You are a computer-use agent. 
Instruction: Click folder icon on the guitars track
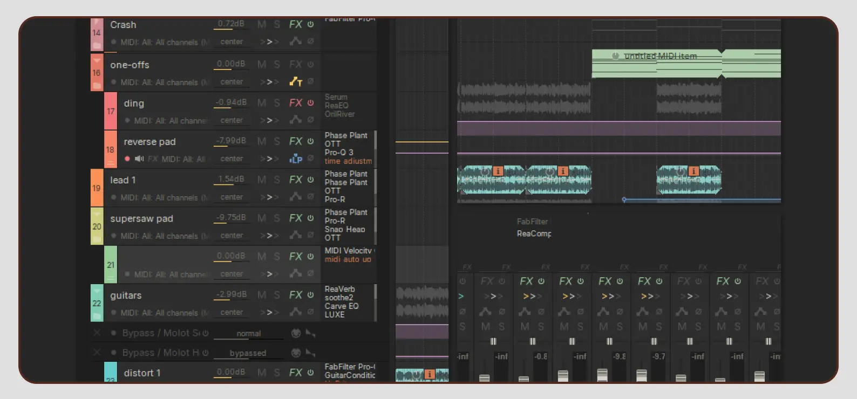(x=97, y=315)
